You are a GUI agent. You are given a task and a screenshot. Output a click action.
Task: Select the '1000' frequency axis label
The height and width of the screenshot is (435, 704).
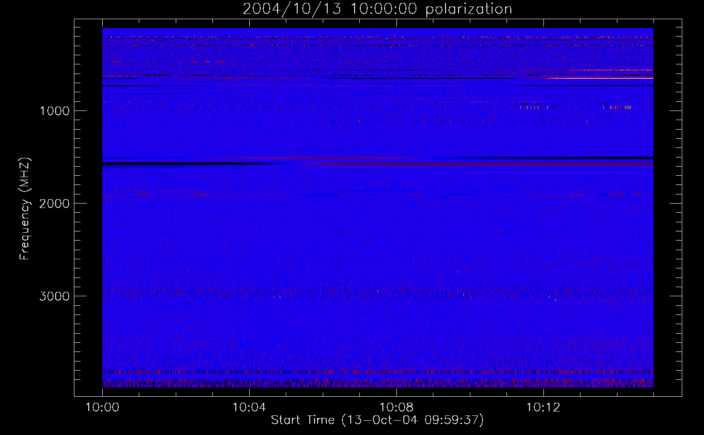tap(54, 111)
